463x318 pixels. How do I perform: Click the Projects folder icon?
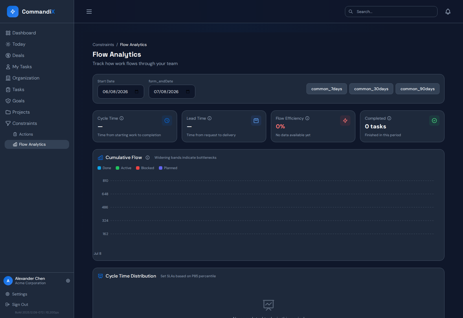(x=8, y=112)
